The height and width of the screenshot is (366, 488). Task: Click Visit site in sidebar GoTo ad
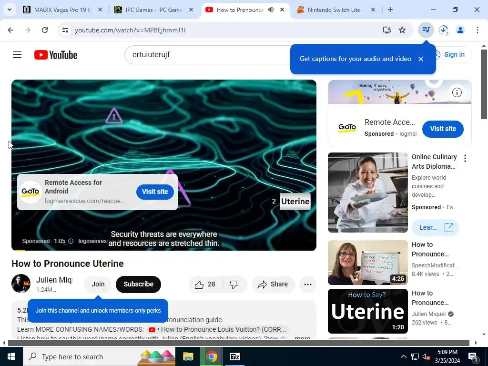[443, 129]
